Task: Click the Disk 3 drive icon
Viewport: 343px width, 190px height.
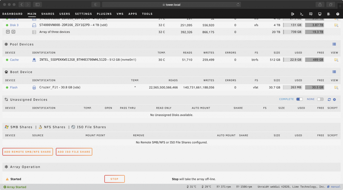Action: [x=34, y=25]
